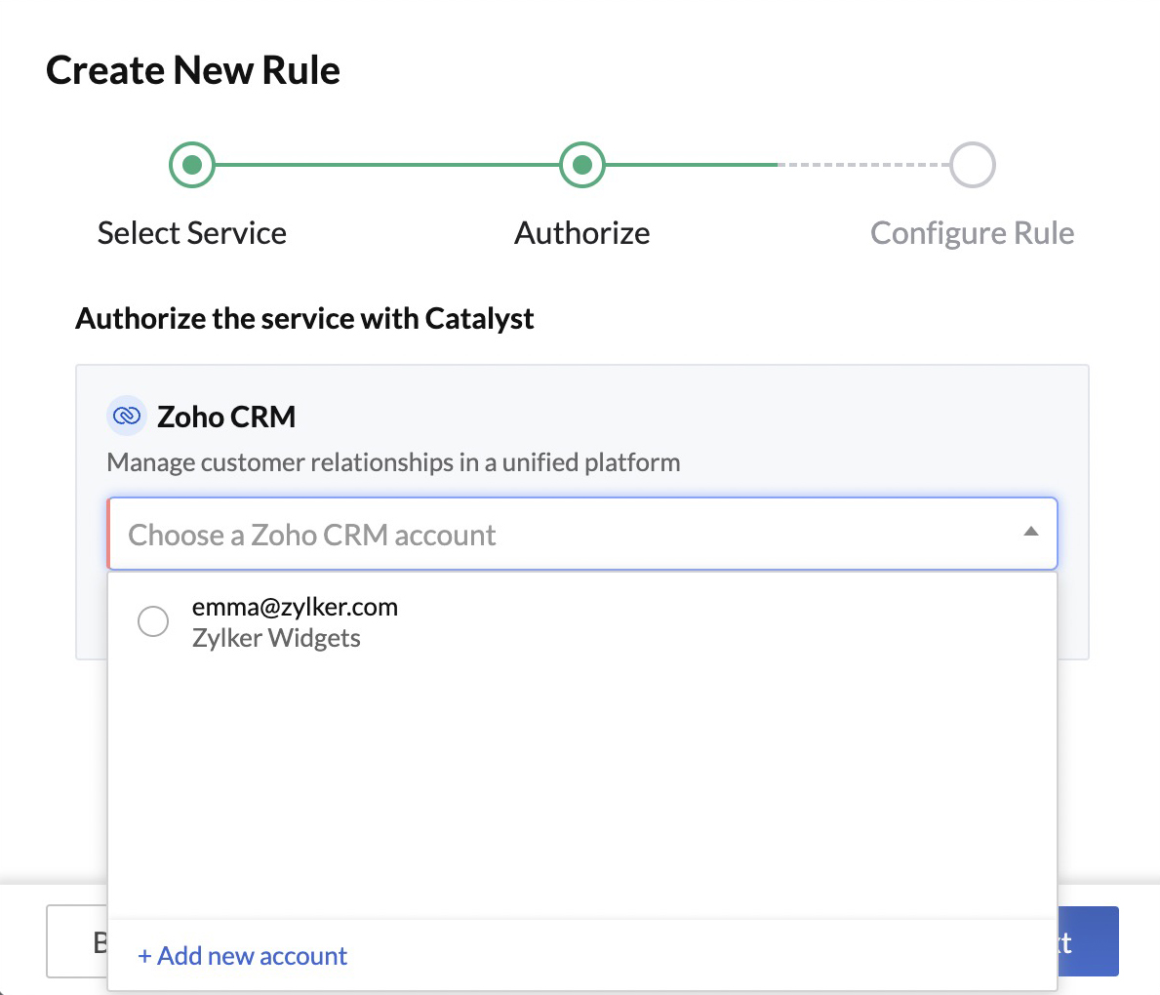This screenshot has height=995, width=1160.
Task: Click the emma@zylker.com list entry
Action: (x=295, y=606)
